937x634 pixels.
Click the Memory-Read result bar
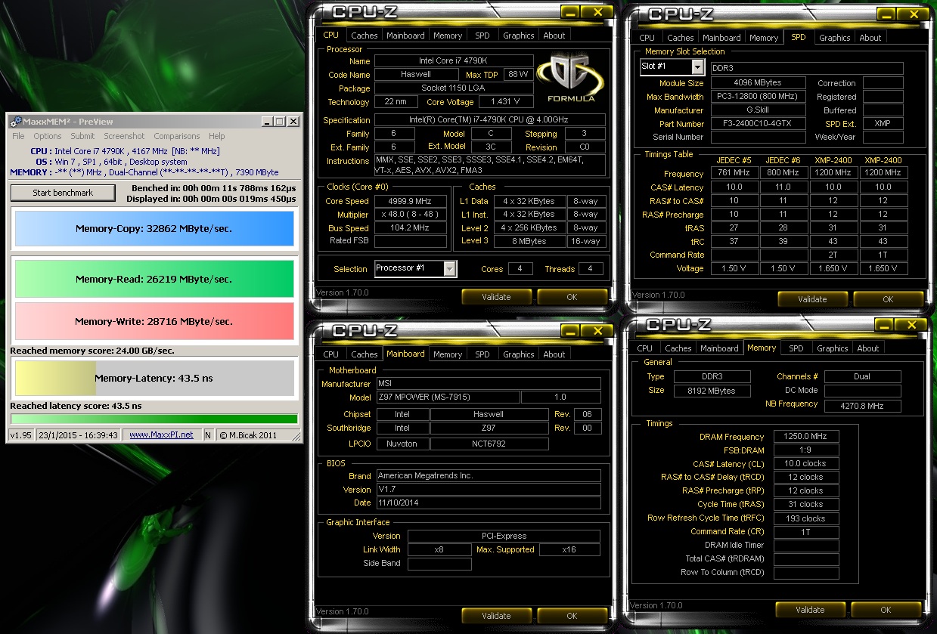coord(154,279)
